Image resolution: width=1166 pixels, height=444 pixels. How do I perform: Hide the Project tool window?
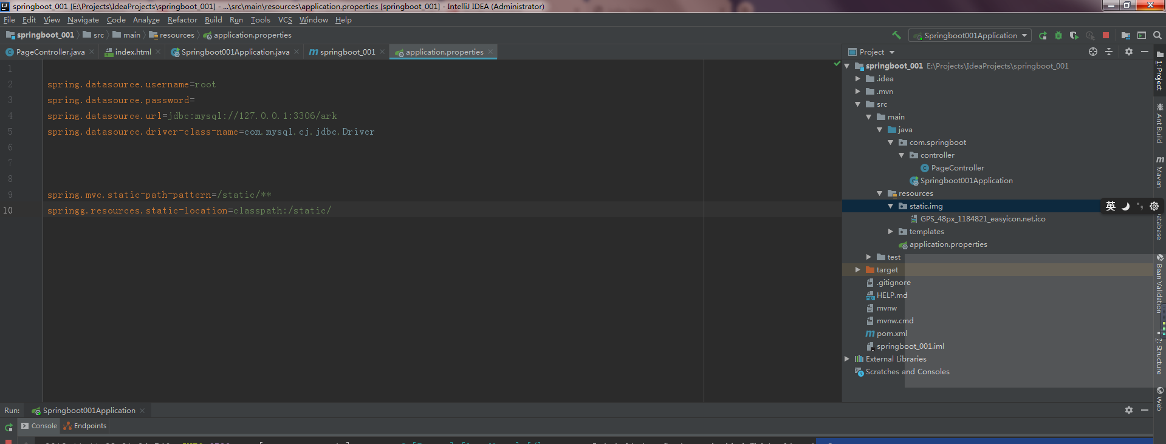click(1145, 52)
